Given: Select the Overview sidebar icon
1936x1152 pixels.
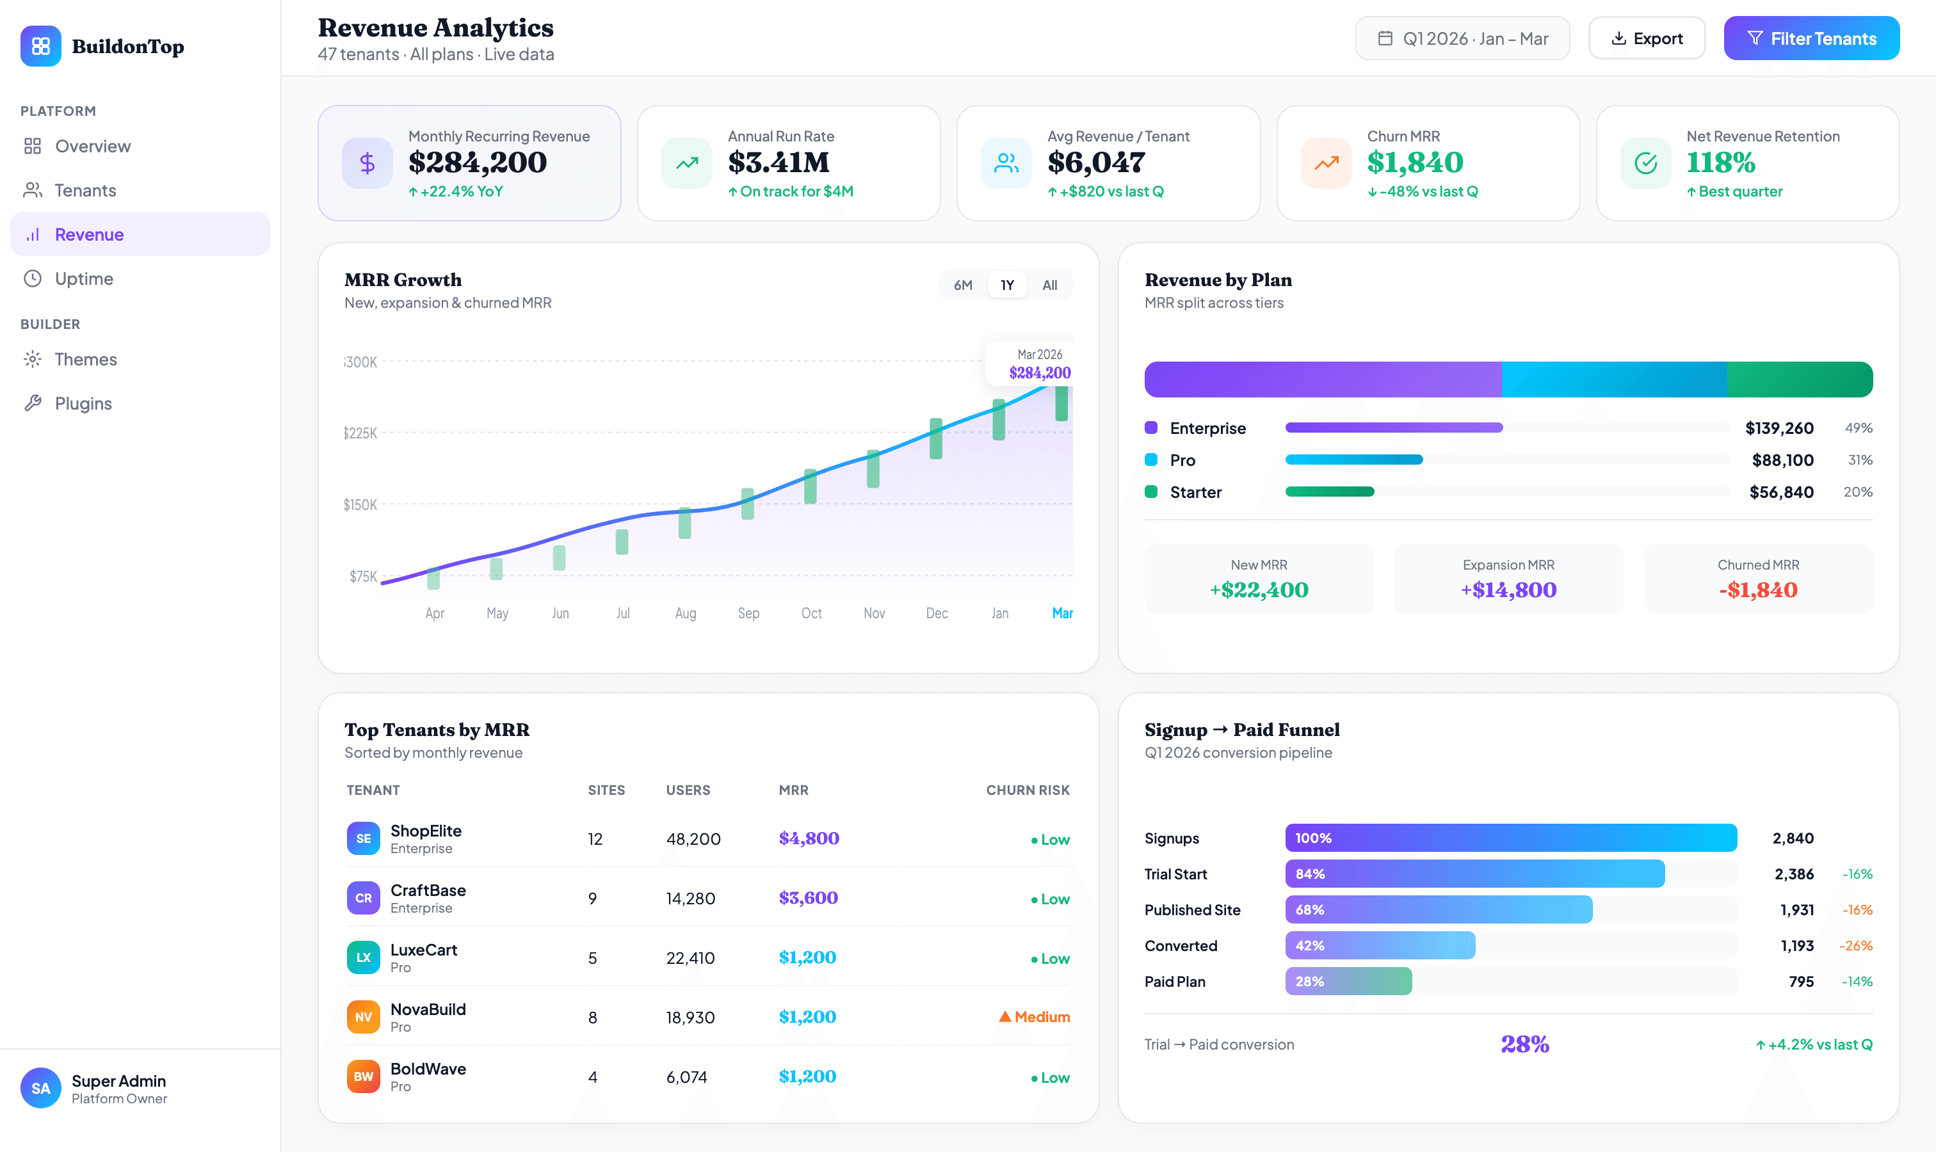Looking at the screenshot, I should tap(33, 146).
